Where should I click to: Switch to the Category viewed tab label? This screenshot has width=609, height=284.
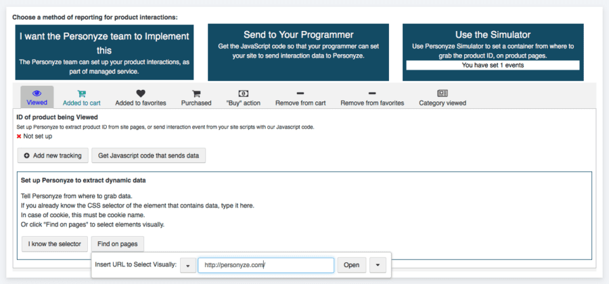click(x=442, y=103)
